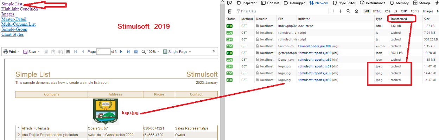Image resolution: width=439 pixels, height=140 pixels.
Task: Pause network recording in devtools
Action: [x=333, y=11]
